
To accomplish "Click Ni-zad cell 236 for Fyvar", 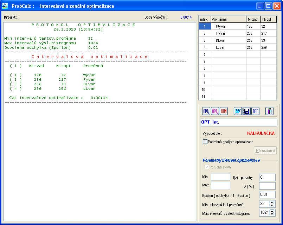I will [x=253, y=33].
